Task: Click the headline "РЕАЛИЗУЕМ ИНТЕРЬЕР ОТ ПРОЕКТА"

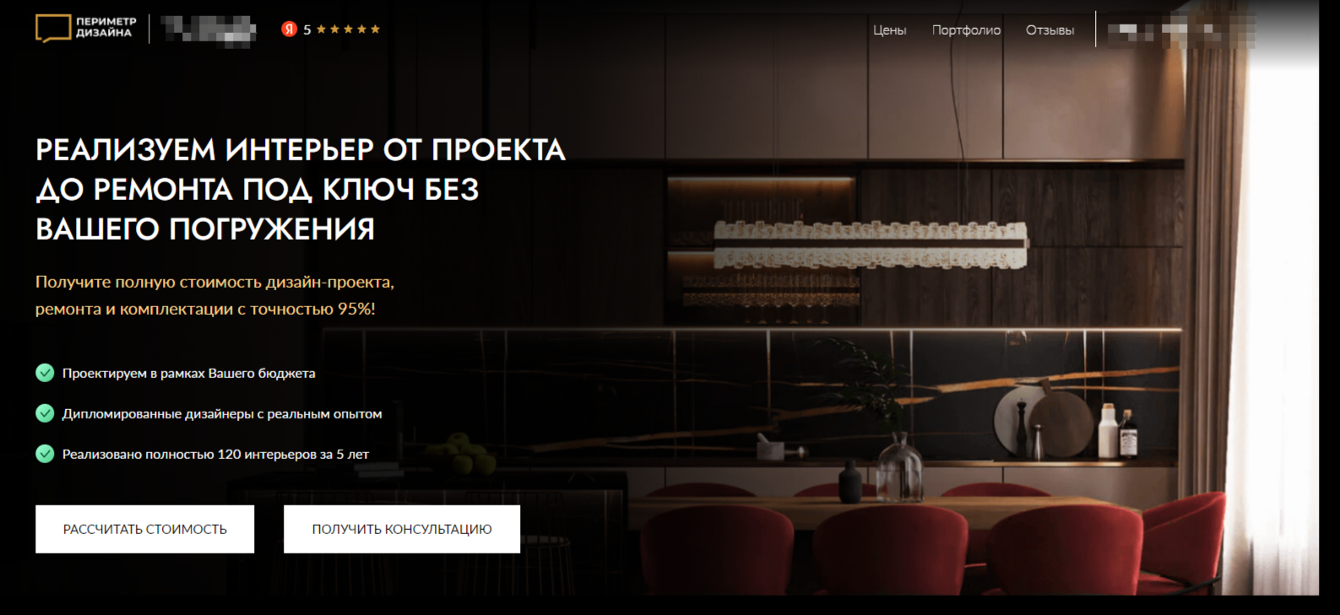Action: coord(301,150)
